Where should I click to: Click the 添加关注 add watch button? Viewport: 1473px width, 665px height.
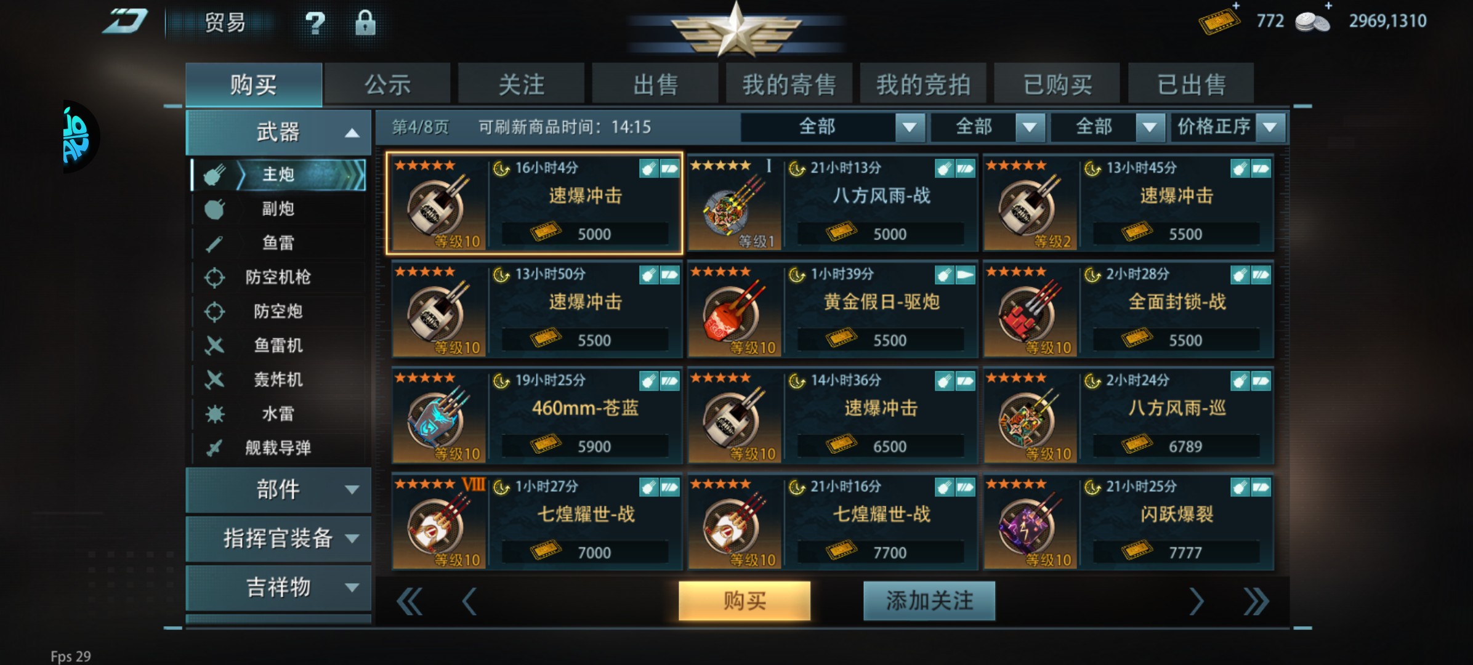(929, 600)
